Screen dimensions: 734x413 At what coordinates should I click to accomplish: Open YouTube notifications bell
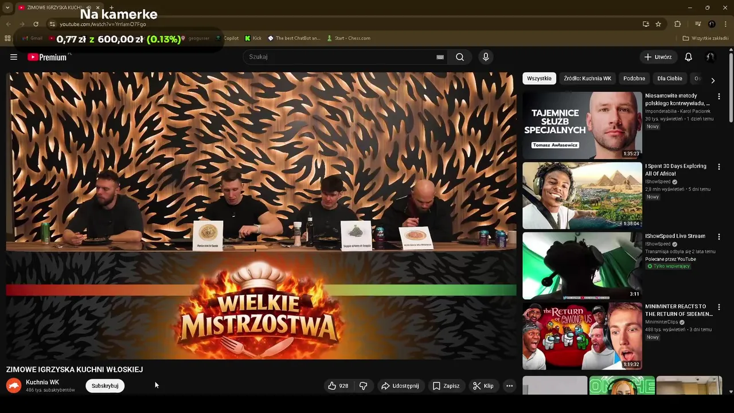[688, 57]
